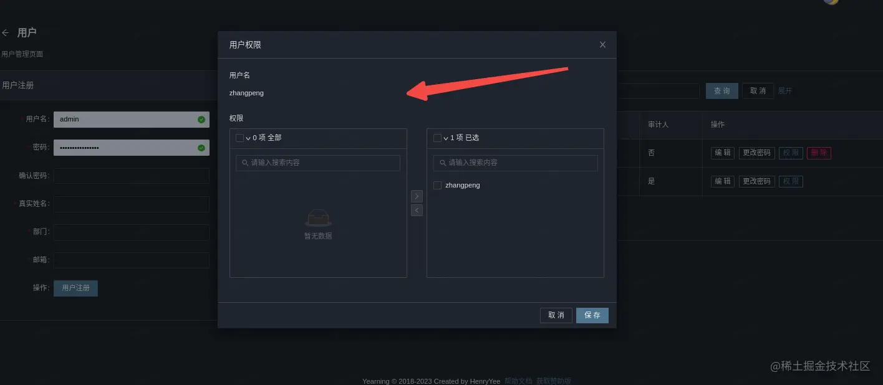
Task: Click the 邮箱 input field
Action: tap(132, 260)
